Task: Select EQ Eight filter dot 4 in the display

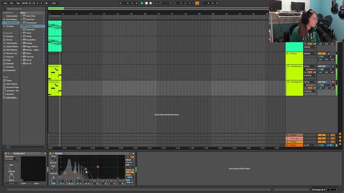Action: click(85, 169)
